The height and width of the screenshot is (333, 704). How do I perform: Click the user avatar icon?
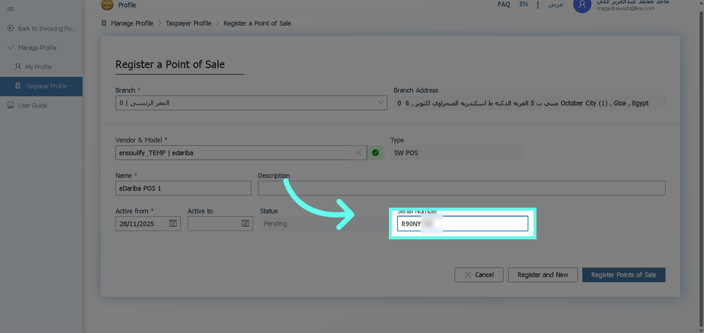[x=582, y=5]
